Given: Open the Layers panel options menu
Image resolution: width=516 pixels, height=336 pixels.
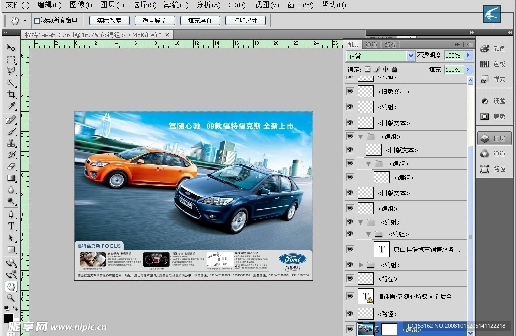Looking at the screenshot, I should pos(470,44).
